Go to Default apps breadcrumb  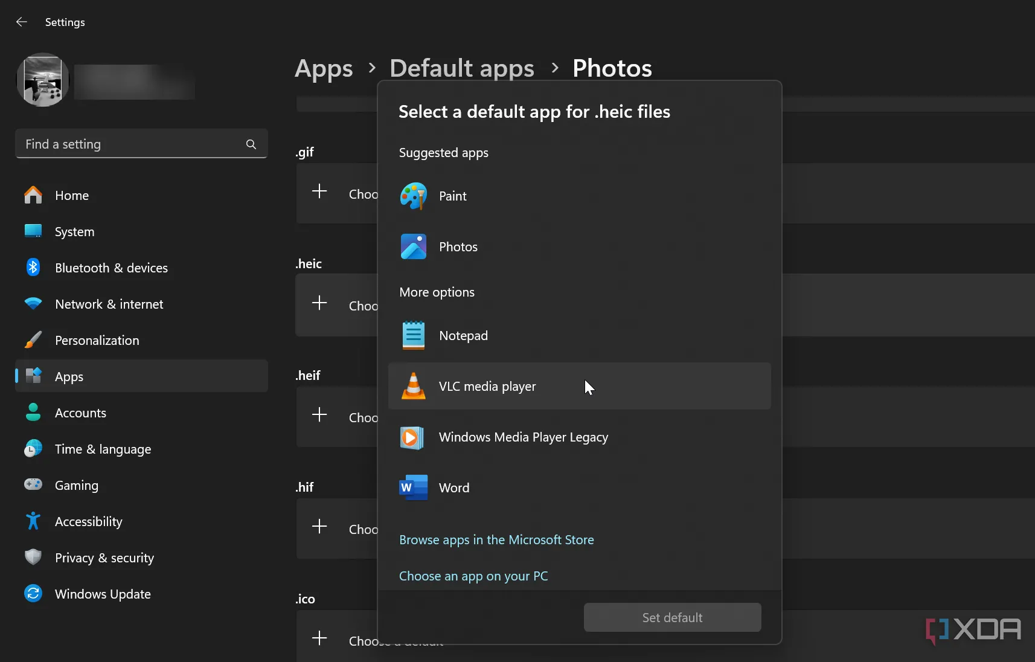(x=462, y=68)
